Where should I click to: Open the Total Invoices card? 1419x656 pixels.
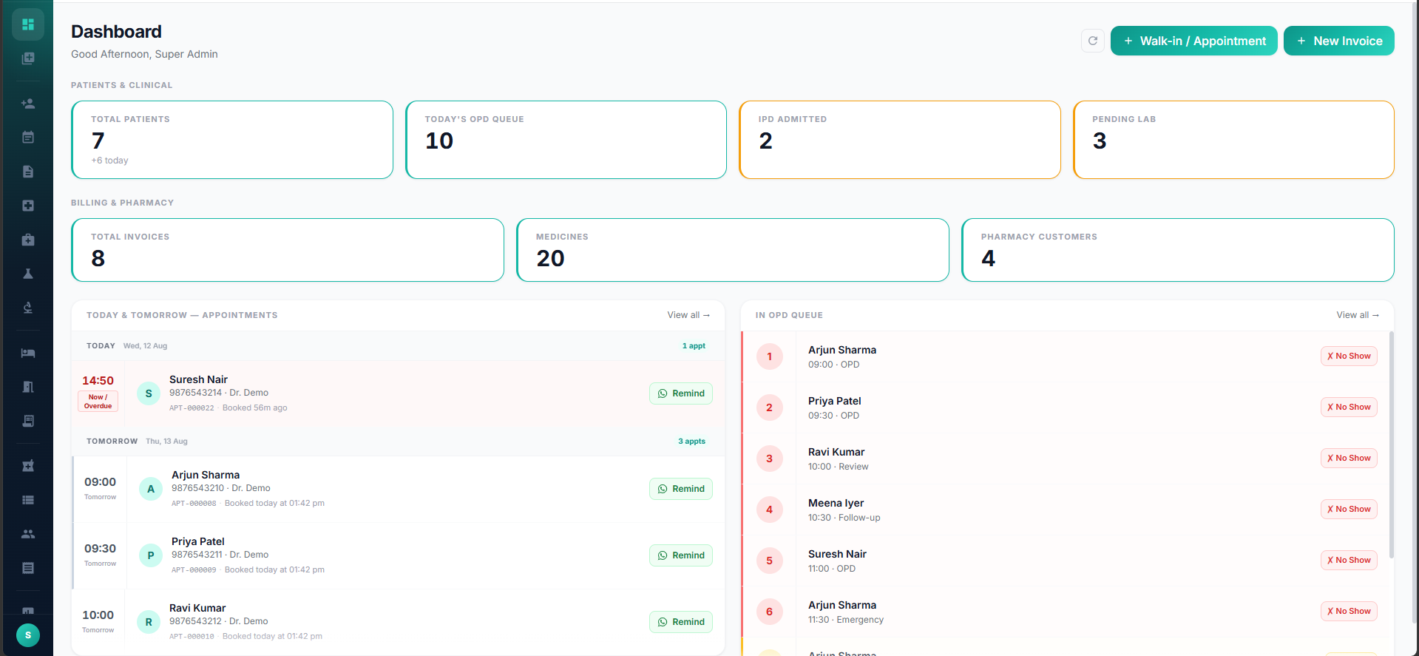coord(288,250)
